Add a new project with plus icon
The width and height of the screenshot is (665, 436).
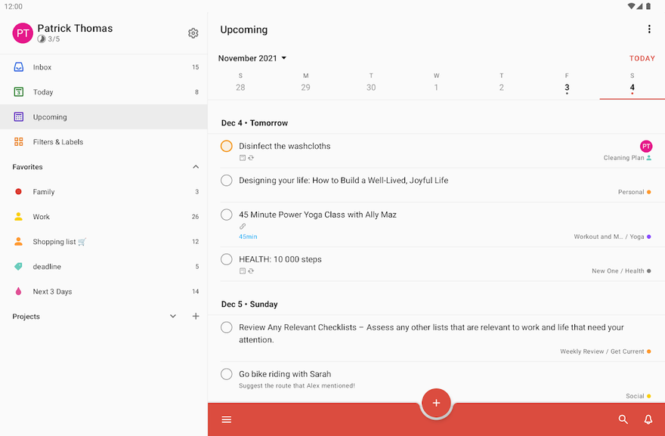tap(196, 316)
